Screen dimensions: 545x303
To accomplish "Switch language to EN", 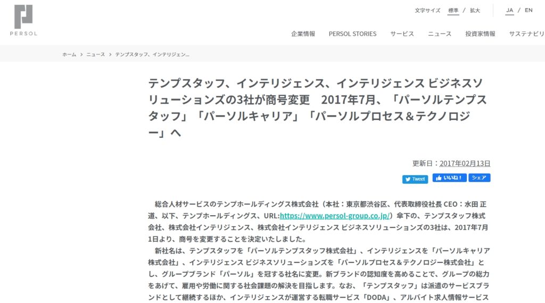I will tap(529, 10).
